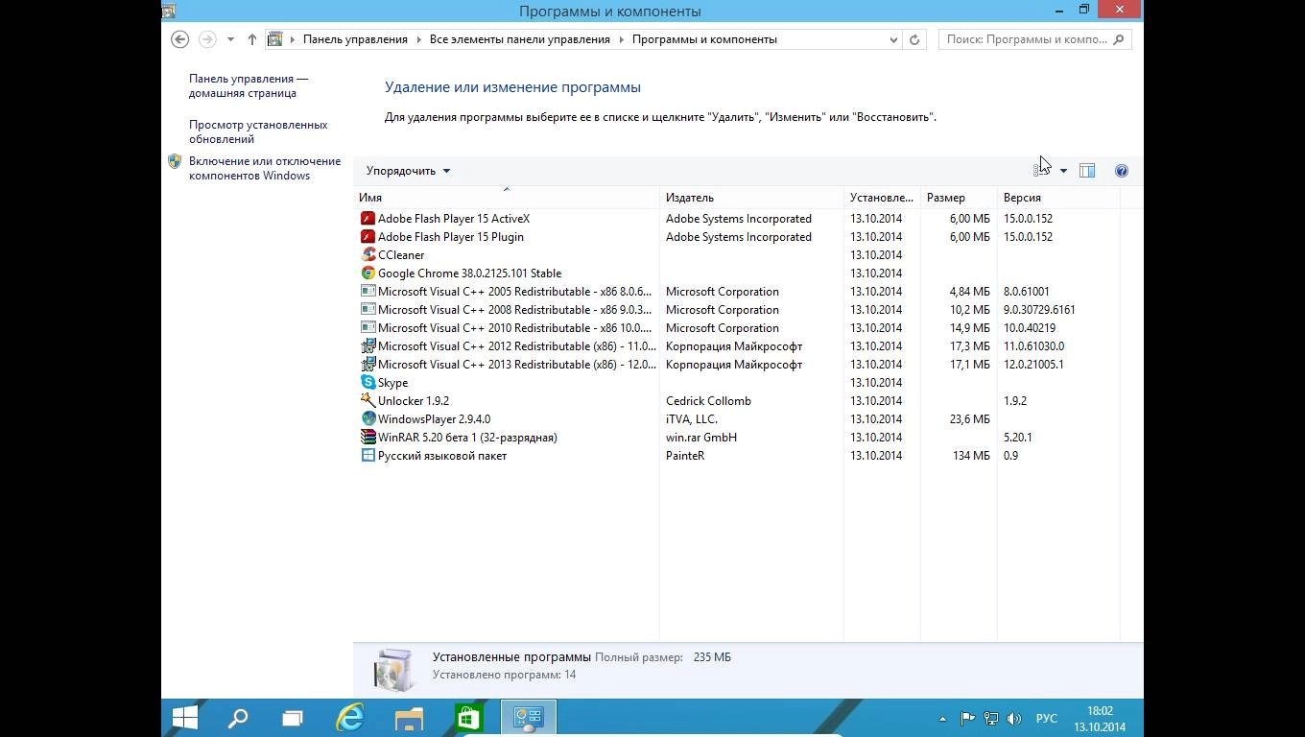This screenshot has height=737, width=1305.
Task: Toggle the preview pane icon
Action: 1087,171
